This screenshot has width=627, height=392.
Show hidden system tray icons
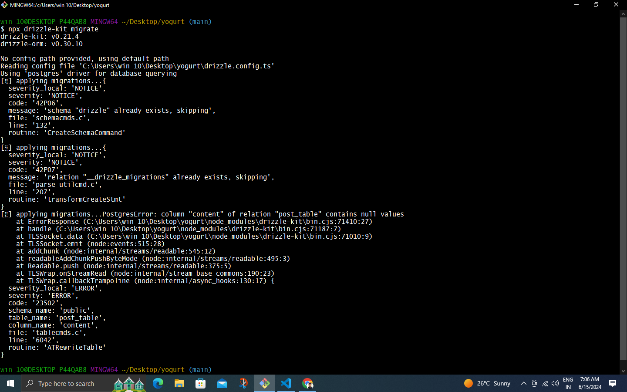[524, 383]
